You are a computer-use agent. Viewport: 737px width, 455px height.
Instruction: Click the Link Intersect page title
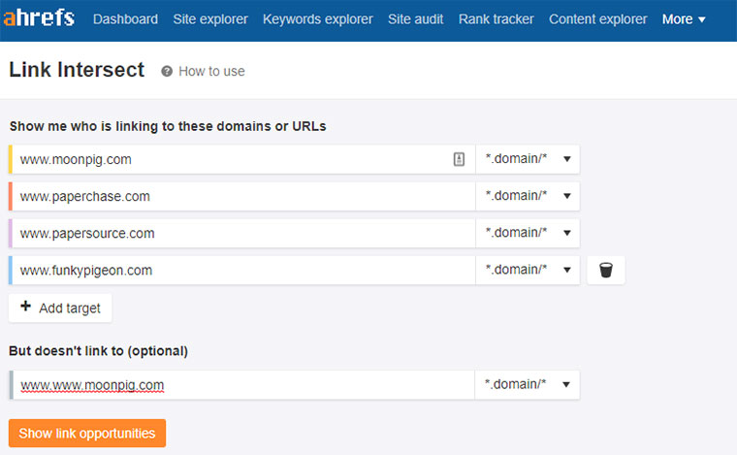(x=77, y=70)
